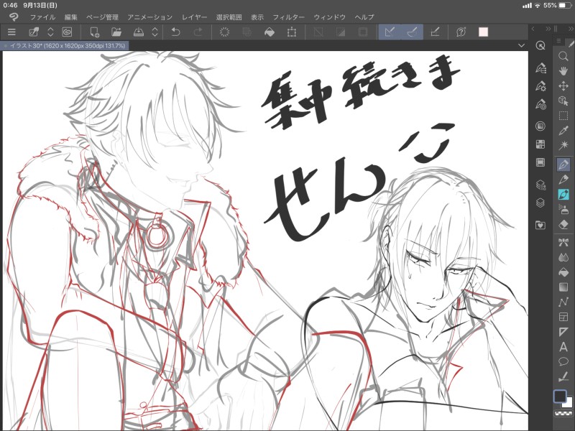Viewport: 575px width, 431px height.
Task: Activate scale/rotate transform icon
Action: coord(292,32)
